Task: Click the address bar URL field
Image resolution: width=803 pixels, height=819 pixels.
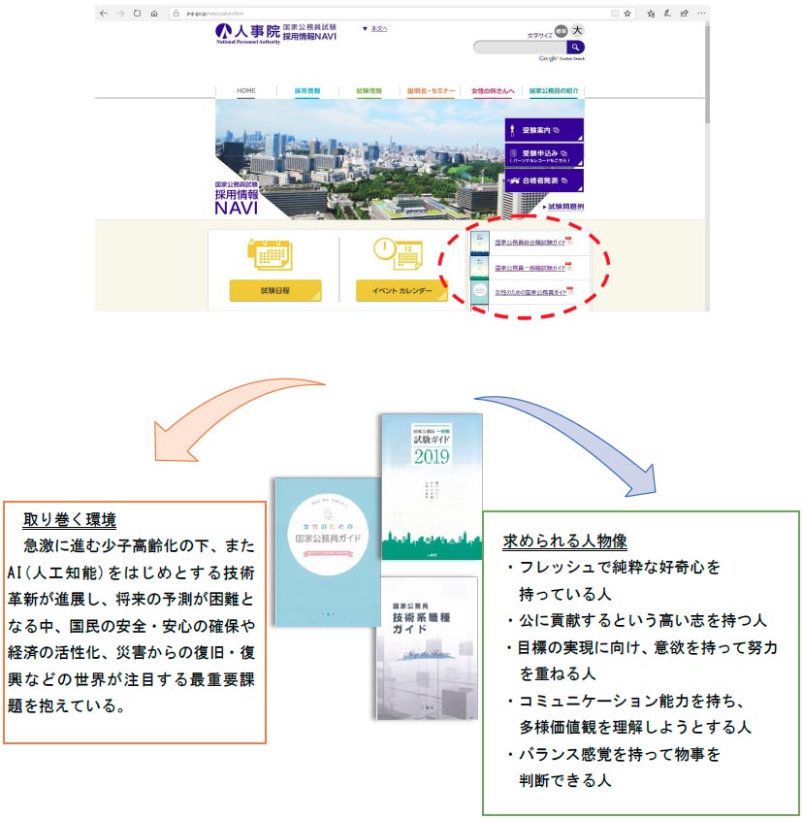Action: [x=402, y=14]
